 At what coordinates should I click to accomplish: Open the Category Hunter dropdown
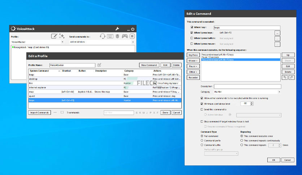click(x=279, y=92)
